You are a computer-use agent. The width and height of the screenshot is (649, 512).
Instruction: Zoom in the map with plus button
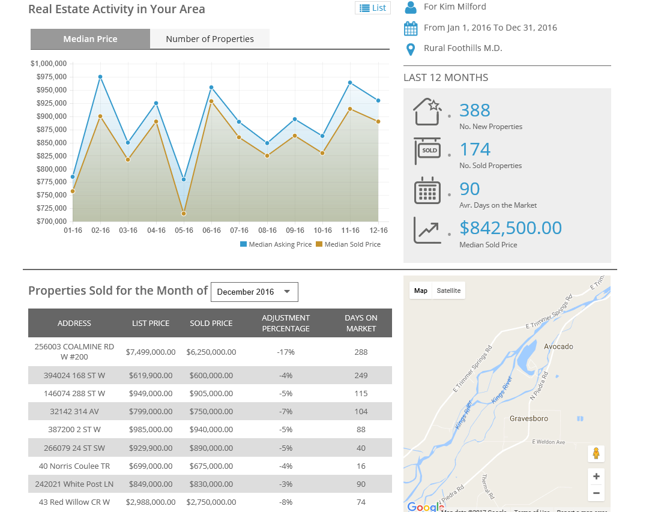596,477
